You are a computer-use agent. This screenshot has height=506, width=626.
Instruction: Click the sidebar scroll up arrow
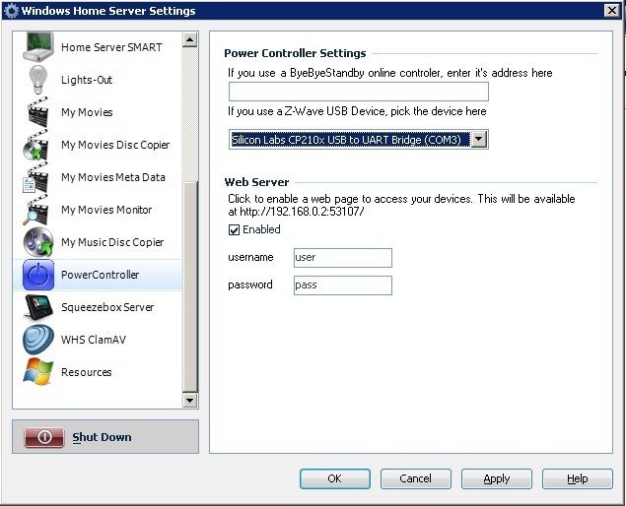(189, 39)
